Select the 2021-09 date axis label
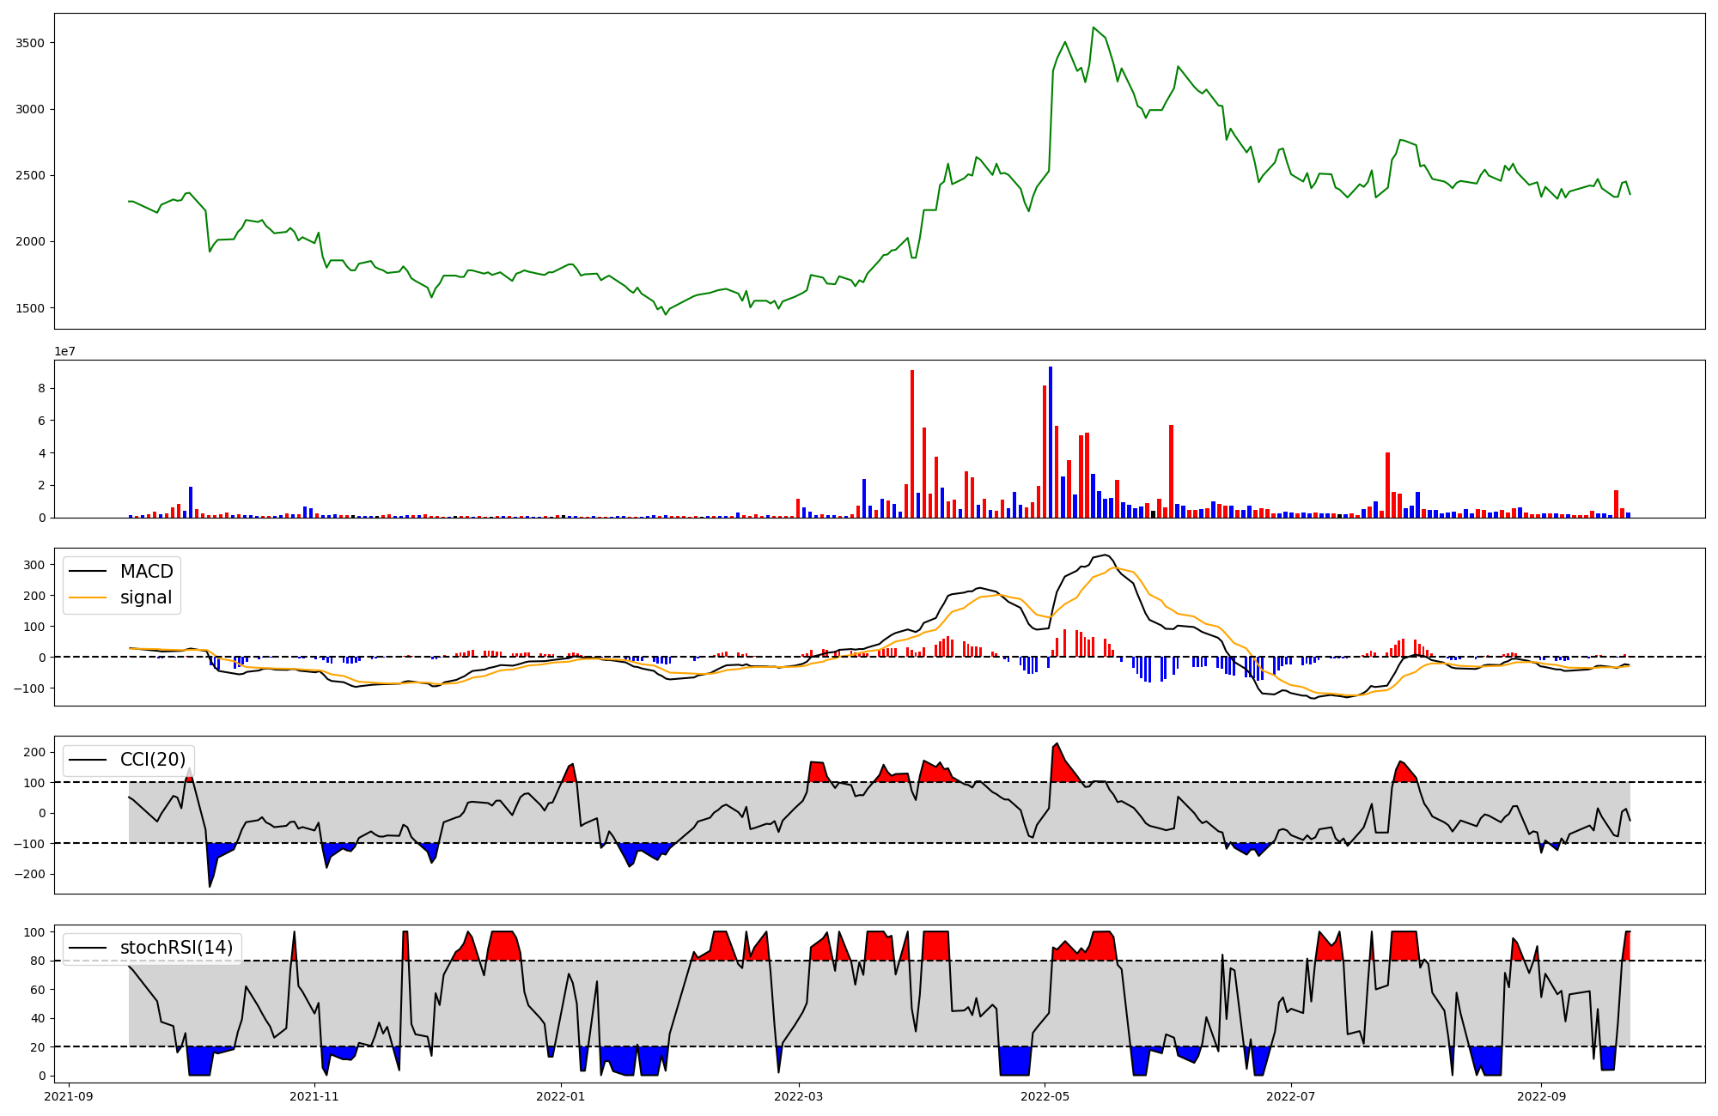 click(x=69, y=1096)
